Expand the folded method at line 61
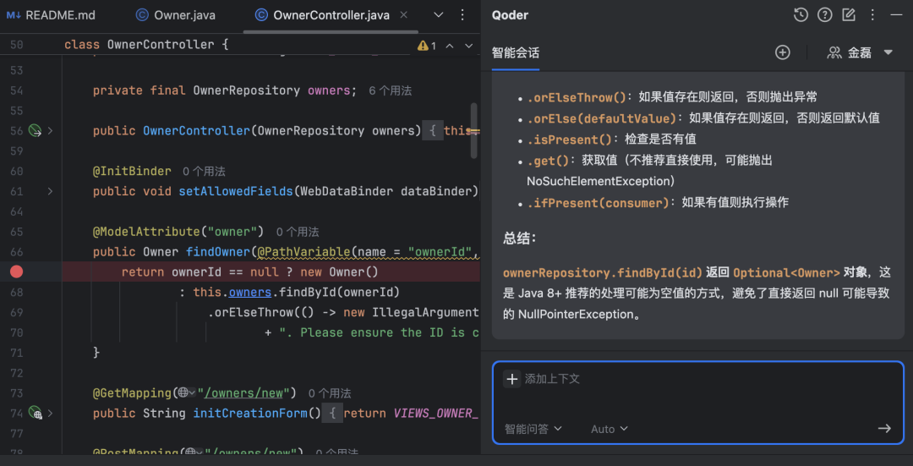Image resolution: width=913 pixels, height=466 pixels. pyautogui.click(x=50, y=191)
